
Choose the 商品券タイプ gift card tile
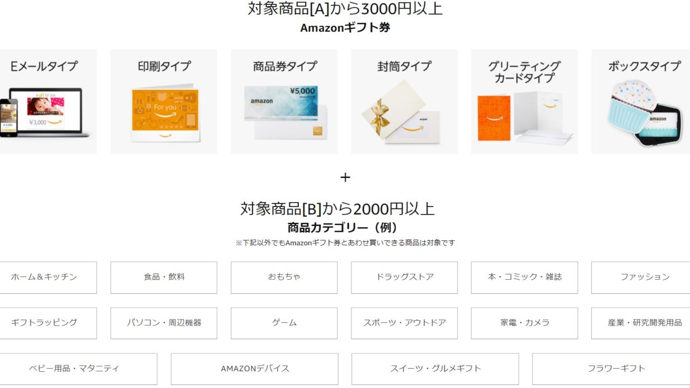click(x=284, y=101)
